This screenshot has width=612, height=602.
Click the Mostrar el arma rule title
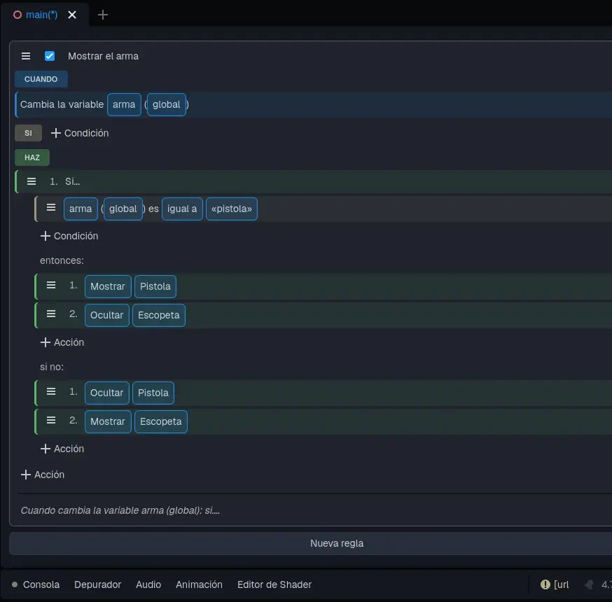[103, 56]
